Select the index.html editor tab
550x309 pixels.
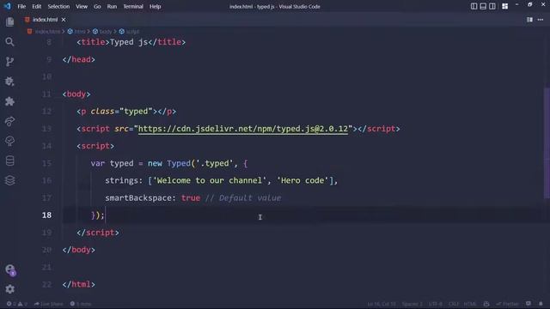tap(45, 20)
